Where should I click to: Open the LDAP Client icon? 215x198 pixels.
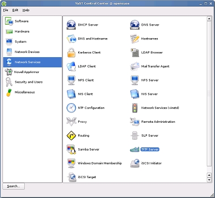(x=71, y=66)
